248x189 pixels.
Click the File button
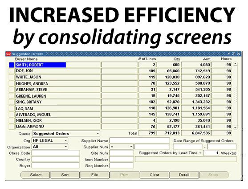pyautogui.click(x=94, y=175)
